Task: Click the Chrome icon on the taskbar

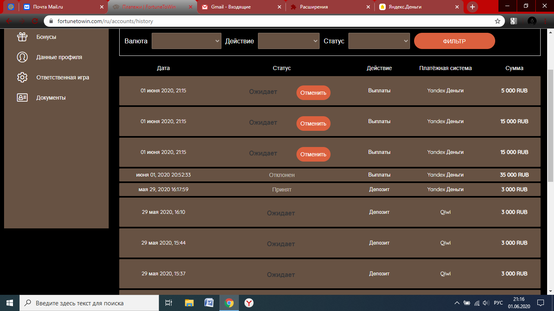Action: tap(229, 303)
